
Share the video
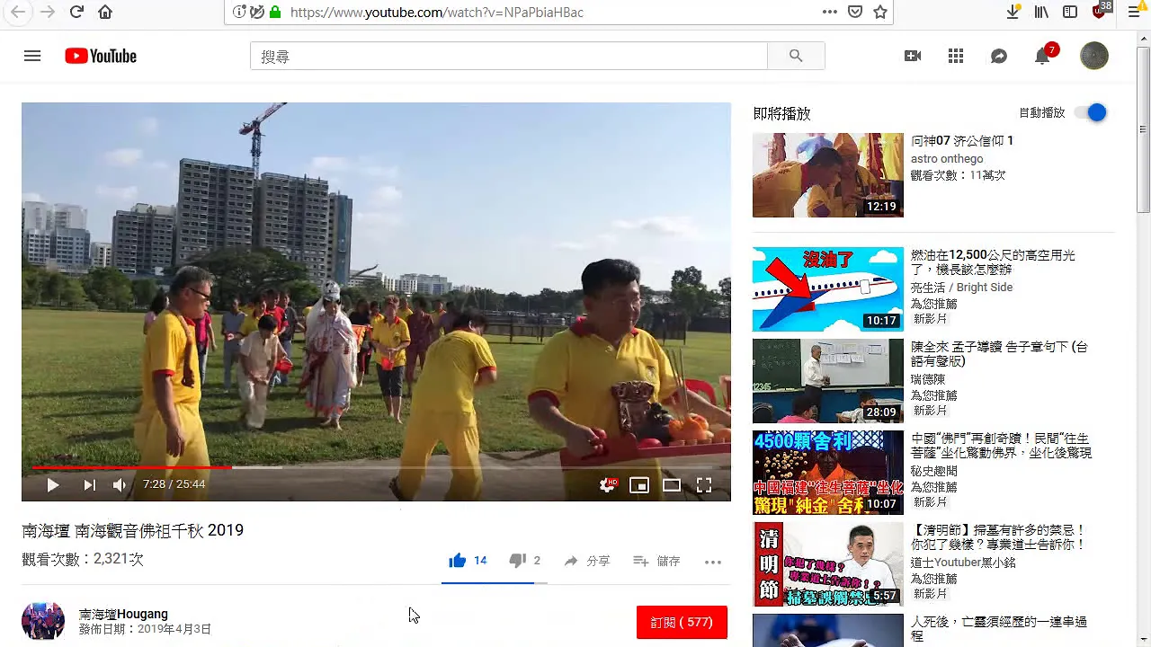coord(586,561)
